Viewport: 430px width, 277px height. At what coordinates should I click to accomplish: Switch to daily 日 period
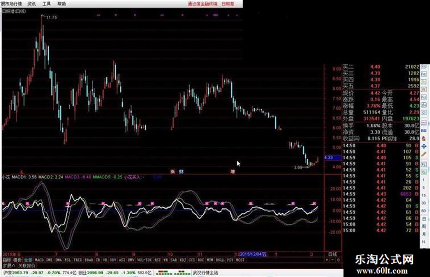click(424, 219)
